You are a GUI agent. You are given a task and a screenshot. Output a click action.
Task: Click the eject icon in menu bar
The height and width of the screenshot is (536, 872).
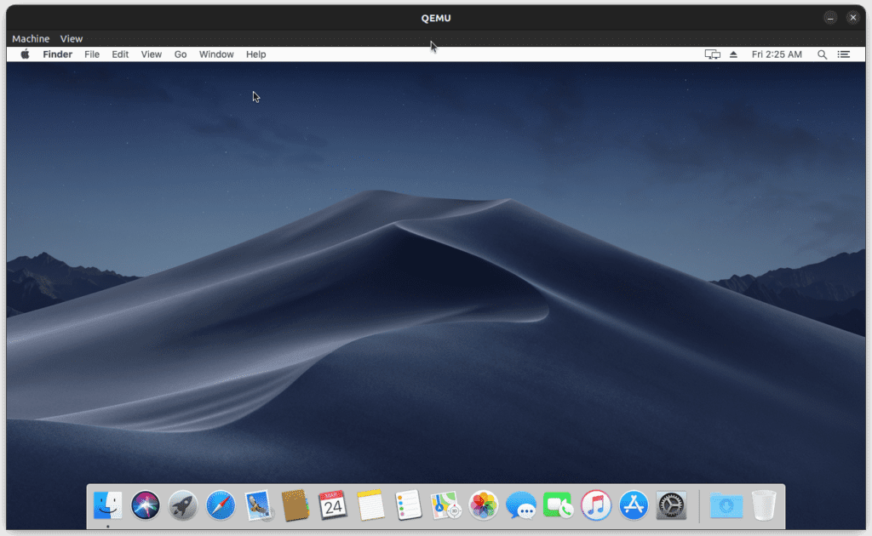733,54
